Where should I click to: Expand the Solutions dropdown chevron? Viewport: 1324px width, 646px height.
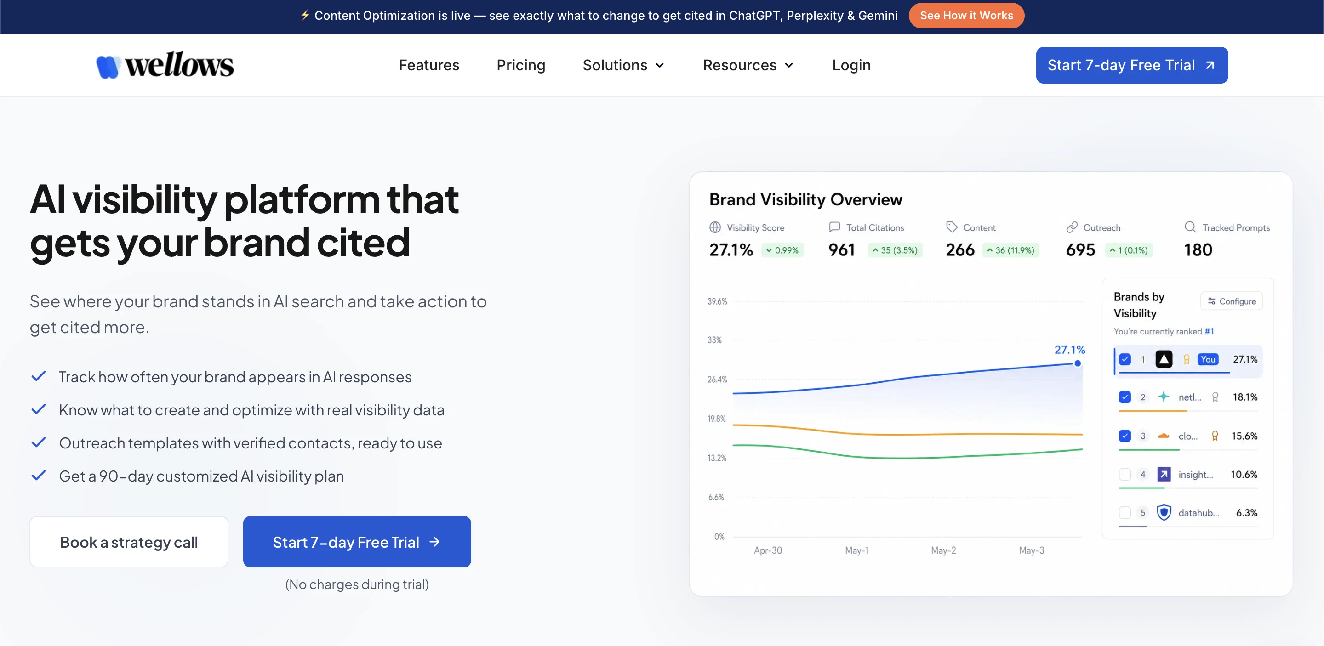(660, 65)
